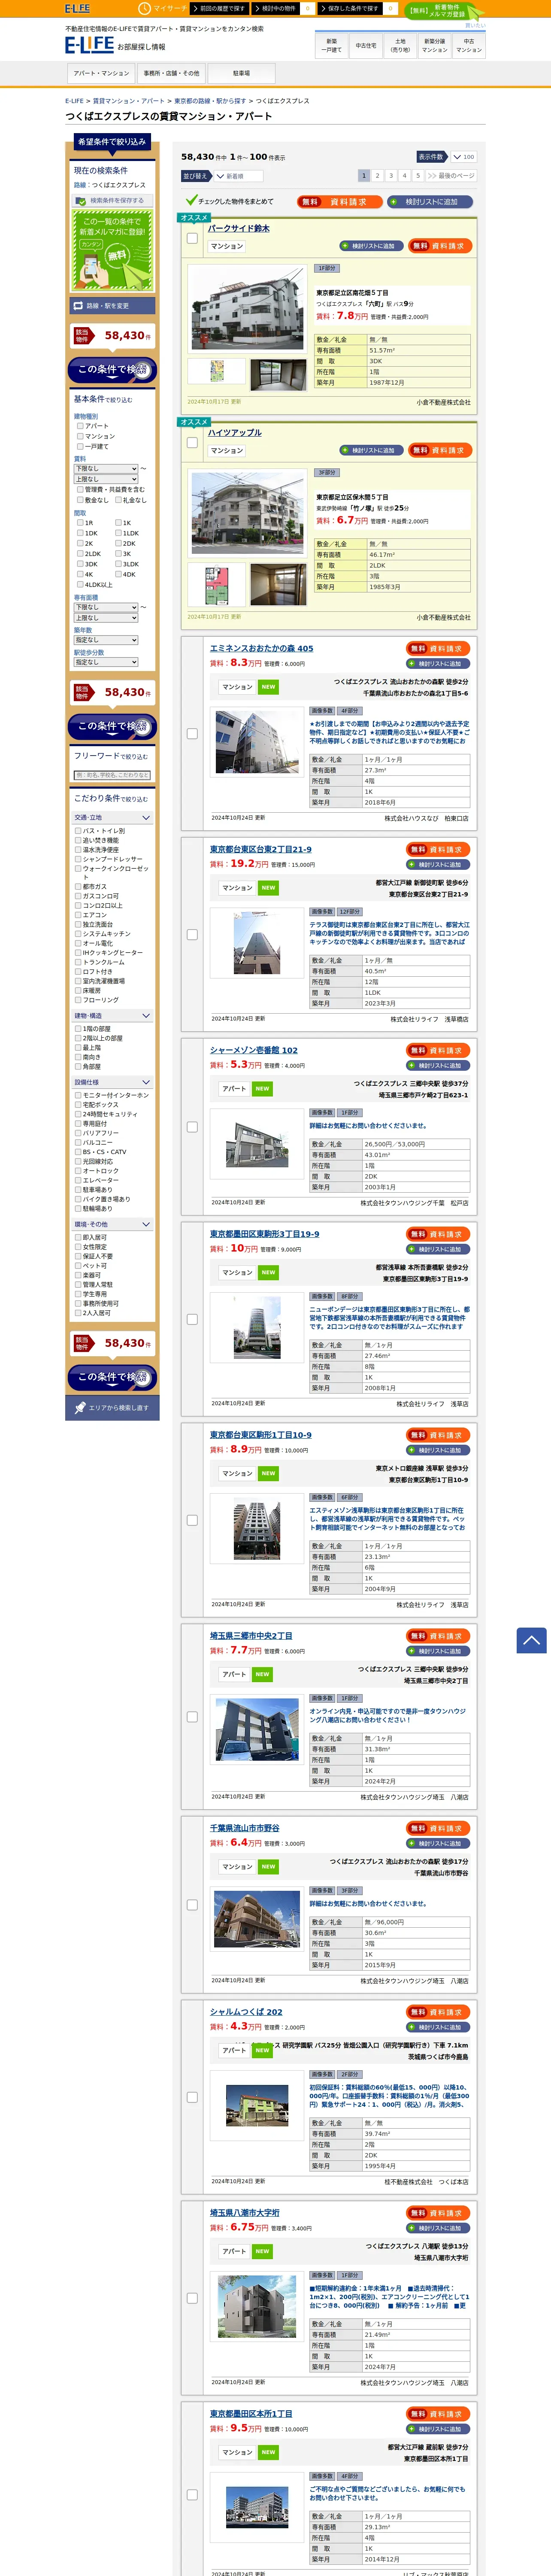551x2576 pixels.
Task: Click the E-LIFE logo at top
Action: [x=89, y=45]
